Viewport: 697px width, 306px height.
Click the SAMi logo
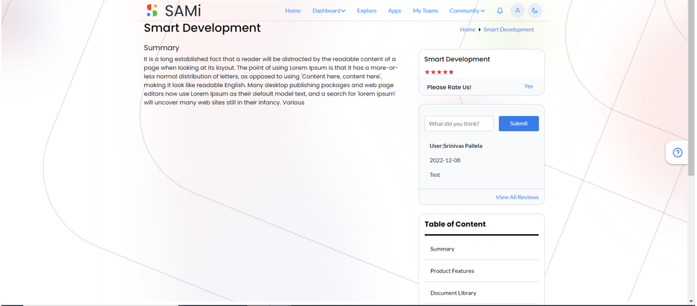(x=173, y=11)
